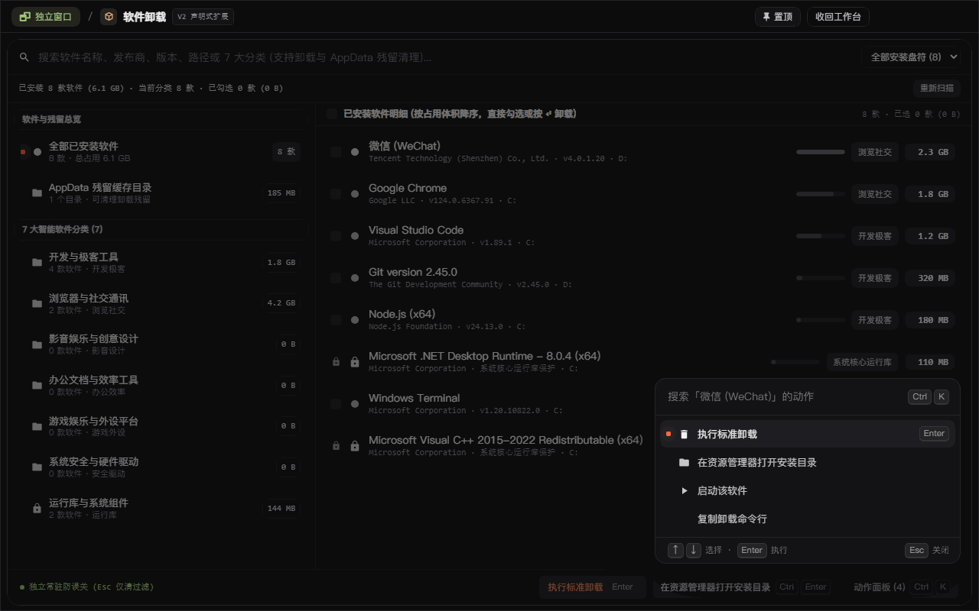Click the trash icon for 执行标准卸载

[684, 434]
